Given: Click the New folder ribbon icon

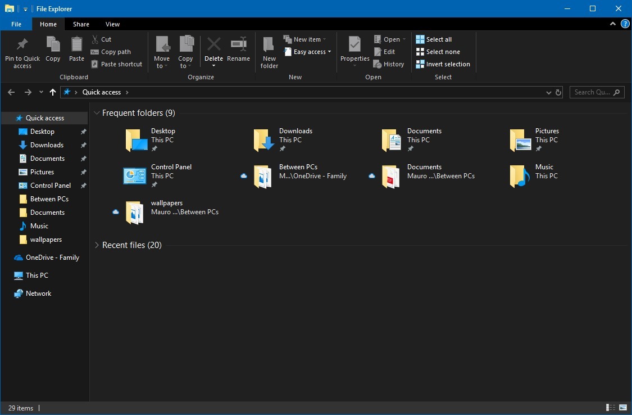Looking at the screenshot, I should point(269,52).
